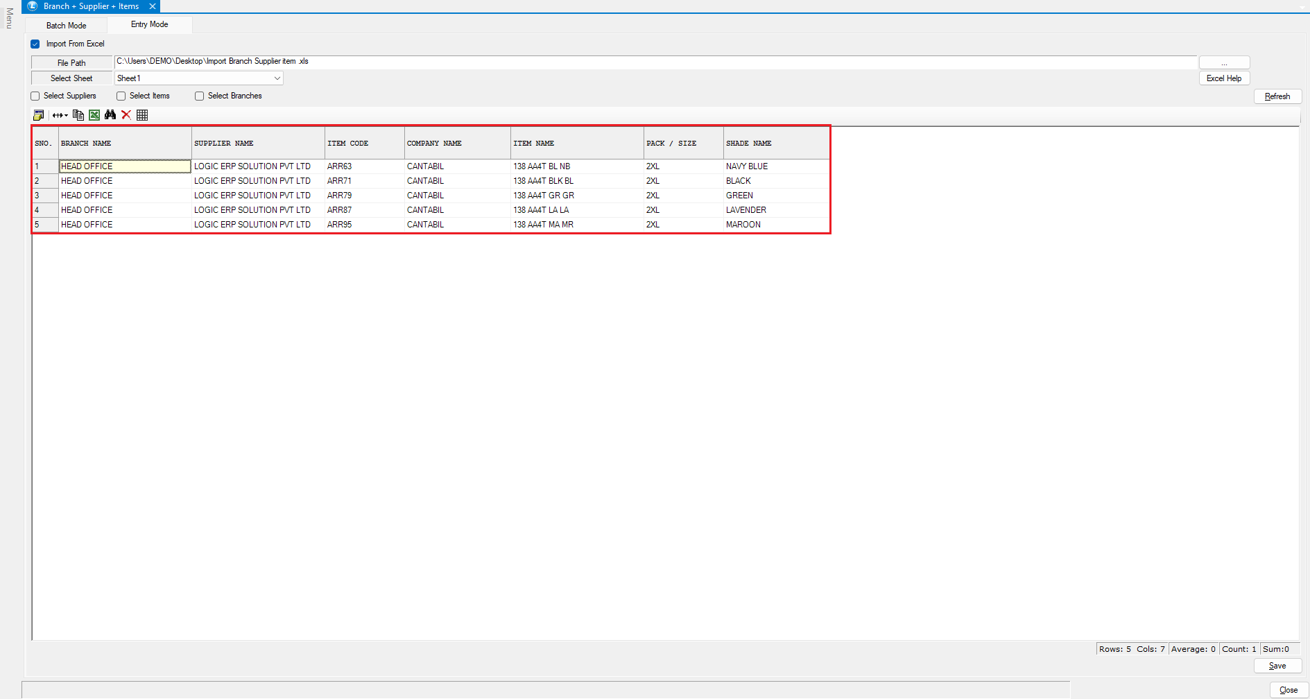Click the copy icon in grid toolbar
Screen dimensions: 1310x699
(x=78, y=115)
